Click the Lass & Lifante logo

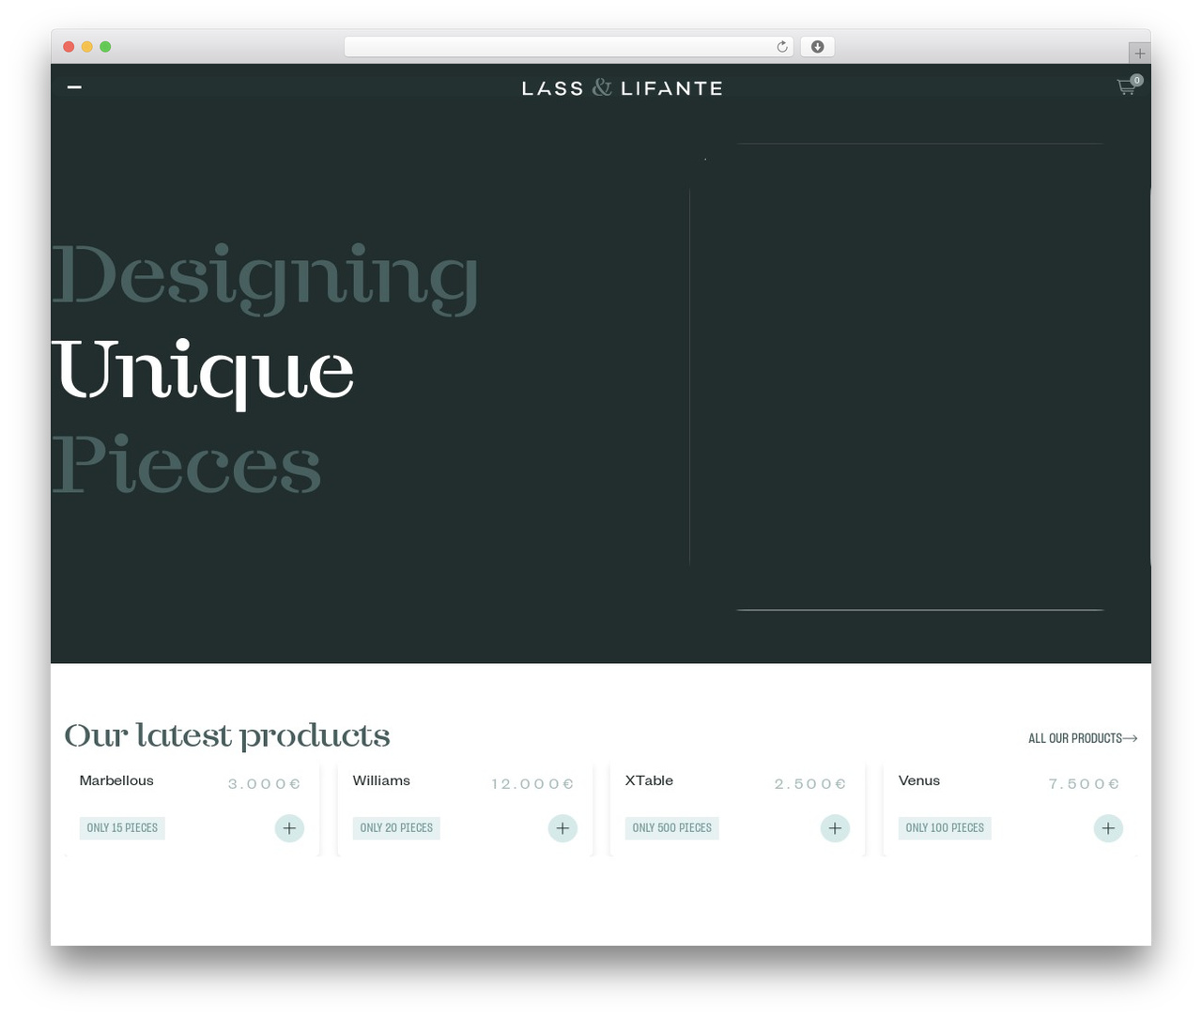(x=623, y=88)
